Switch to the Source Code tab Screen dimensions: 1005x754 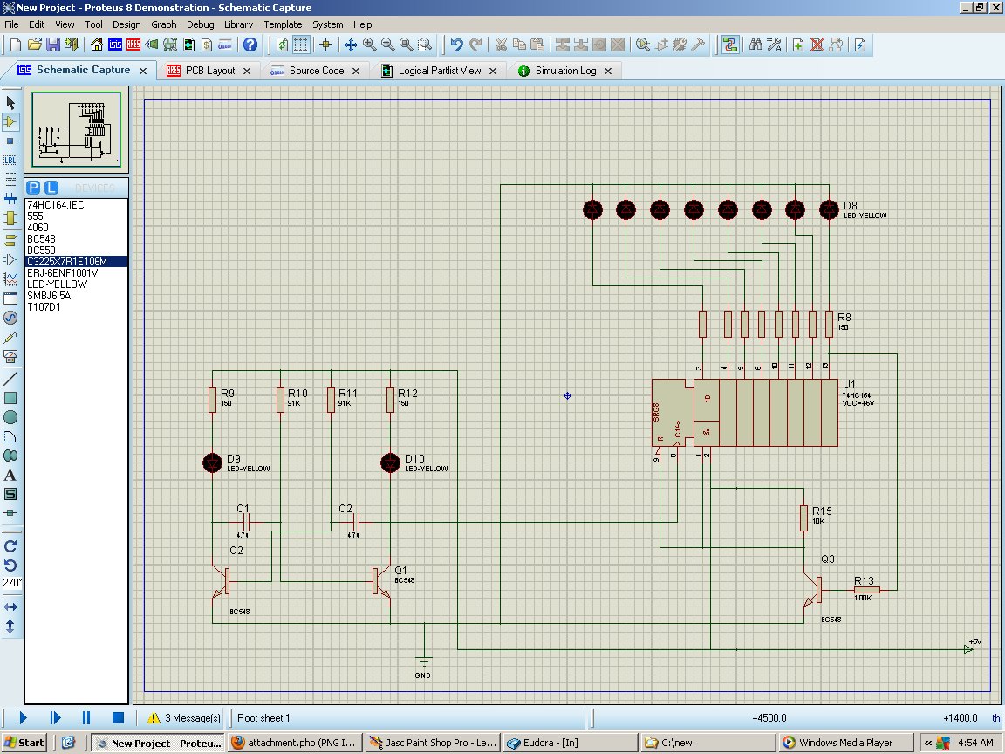(316, 71)
